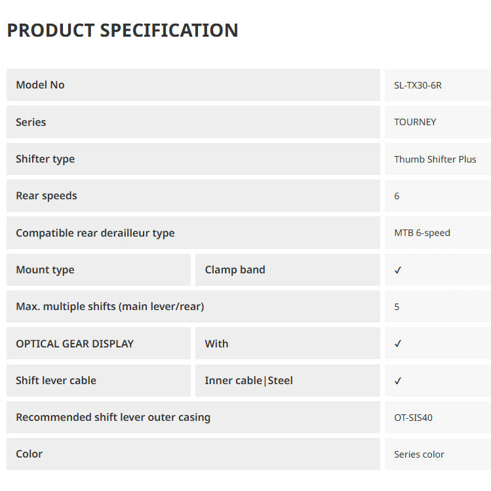Select the OT-SIS40 outer casing value
This screenshot has height=491, width=491.
coord(413,418)
